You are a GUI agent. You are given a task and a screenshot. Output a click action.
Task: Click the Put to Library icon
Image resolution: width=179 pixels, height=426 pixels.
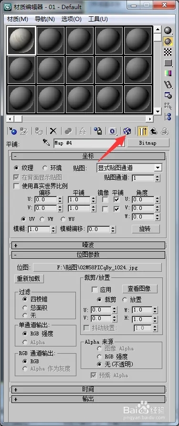[97, 131]
